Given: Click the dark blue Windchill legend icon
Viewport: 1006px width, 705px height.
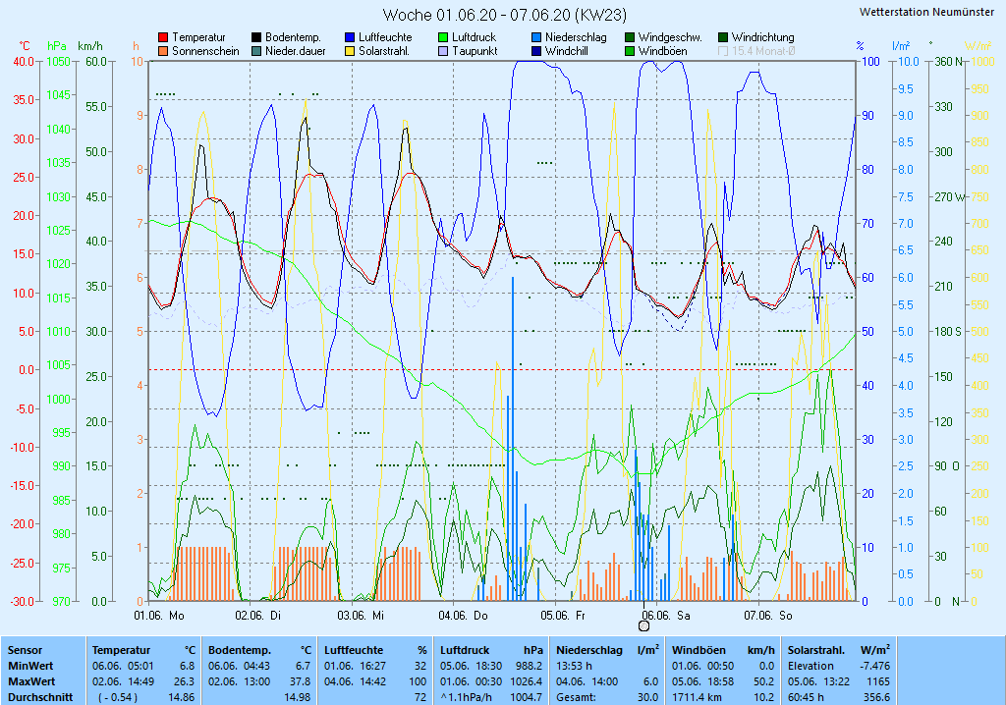Looking at the screenshot, I should point(537,51).
